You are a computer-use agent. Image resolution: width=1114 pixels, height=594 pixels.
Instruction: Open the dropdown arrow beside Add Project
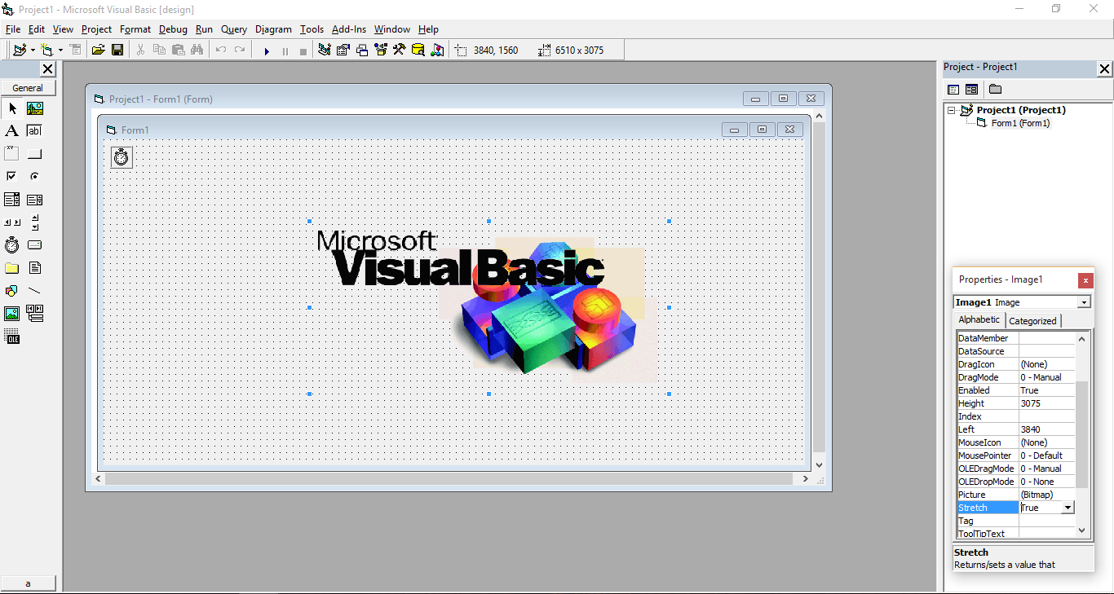[33, 51]
